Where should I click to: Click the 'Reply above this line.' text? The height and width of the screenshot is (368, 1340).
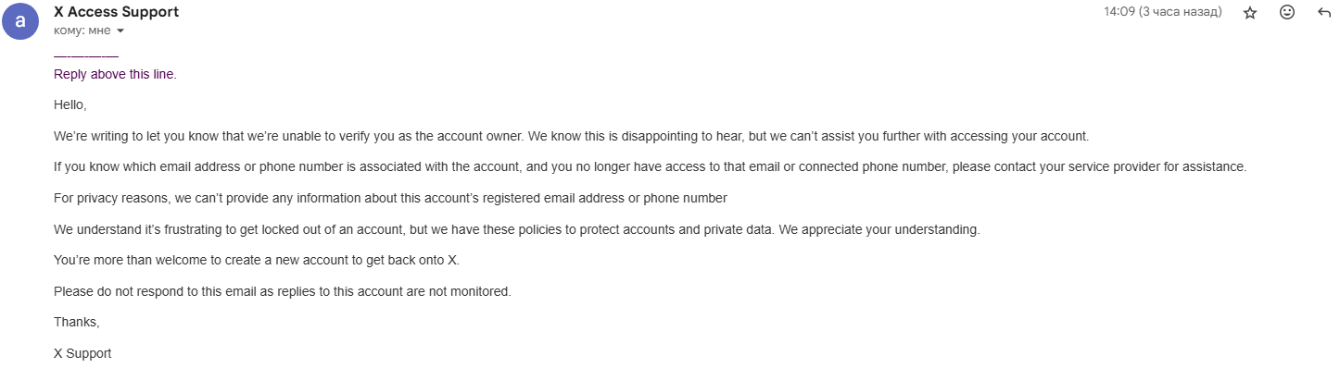(x=115, y=74)
